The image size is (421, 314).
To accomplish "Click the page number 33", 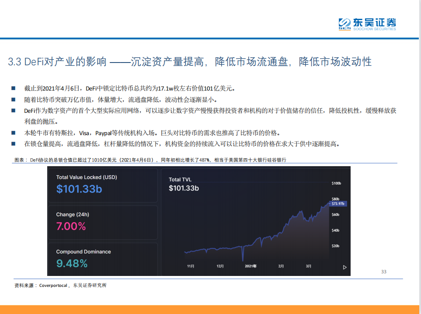I will click(383, 272).
